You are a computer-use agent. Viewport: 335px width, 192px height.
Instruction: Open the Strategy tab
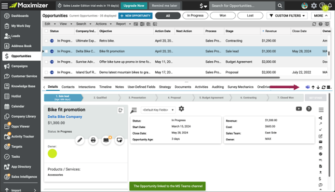pos(165,87)
